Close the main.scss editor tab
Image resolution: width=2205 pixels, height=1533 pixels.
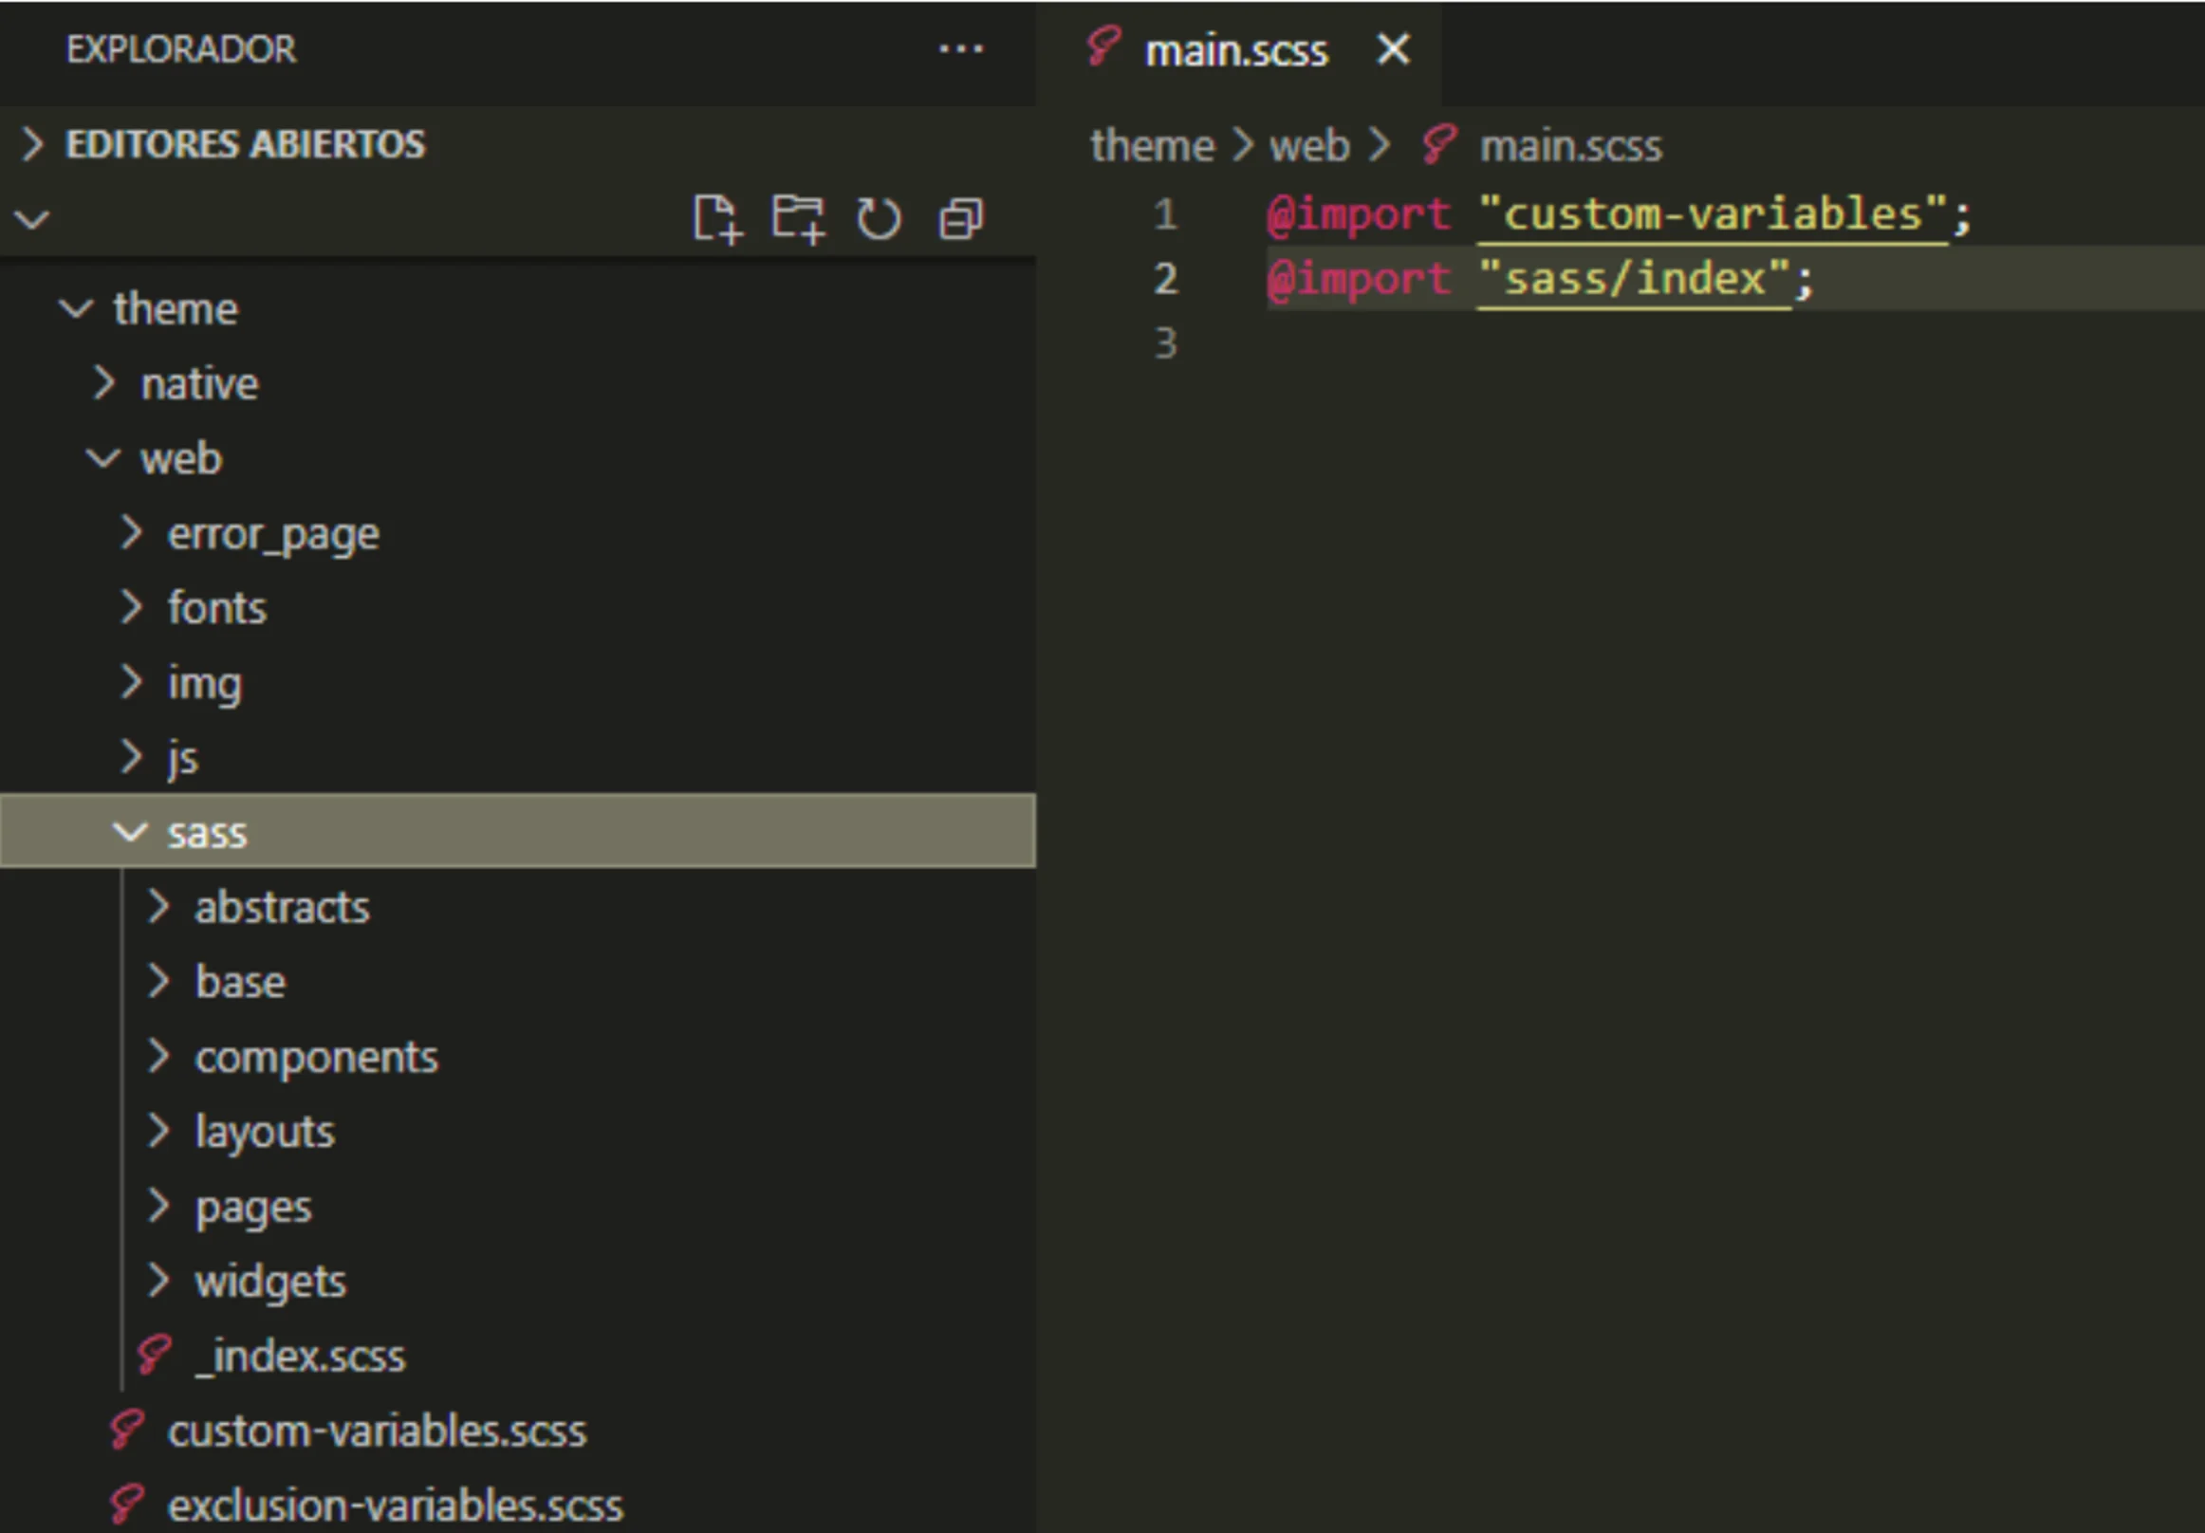click(1394, 49)
